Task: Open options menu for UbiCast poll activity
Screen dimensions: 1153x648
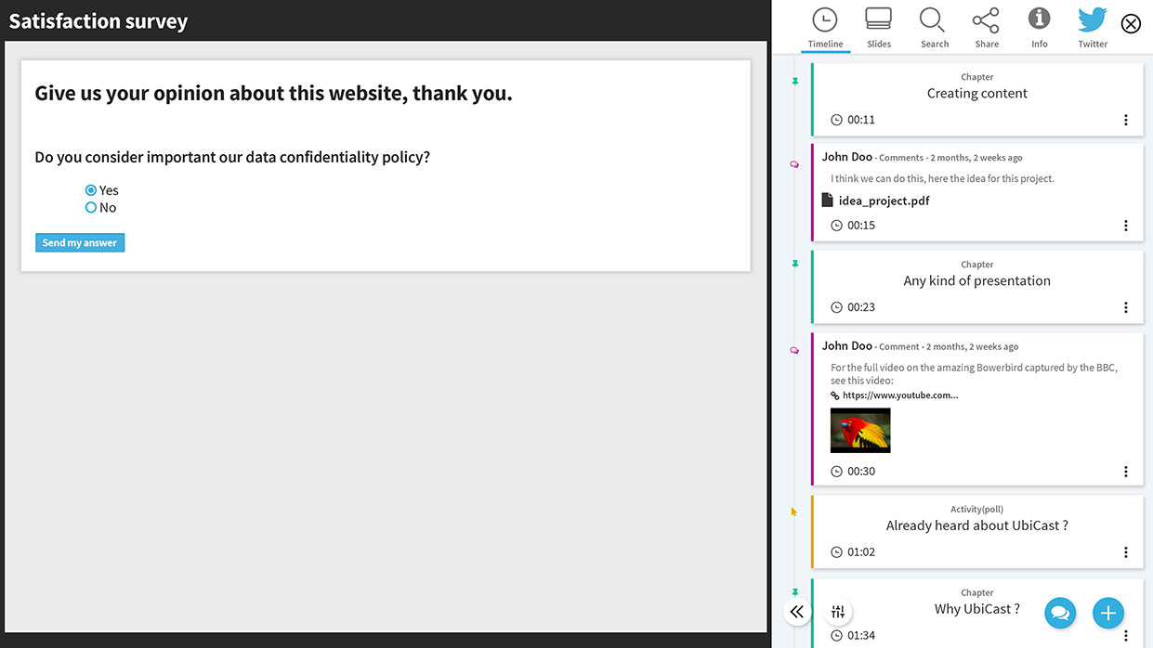Action: tap(1125, 552)
